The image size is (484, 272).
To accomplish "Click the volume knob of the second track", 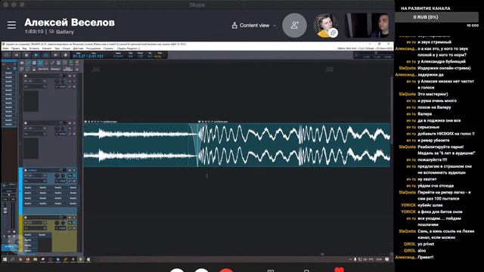I will click(57, 128).
